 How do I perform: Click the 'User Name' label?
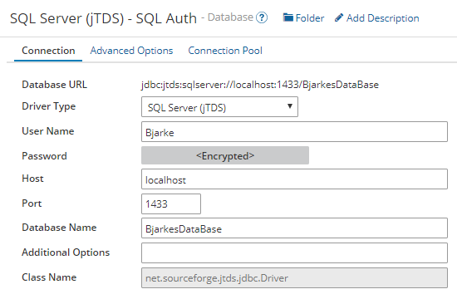click(48, 131)
